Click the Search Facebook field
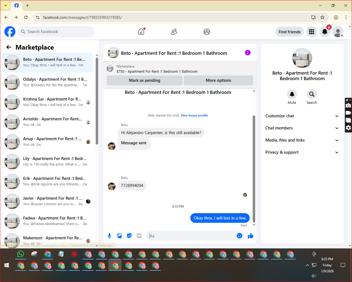 click(x=56, y=32)
